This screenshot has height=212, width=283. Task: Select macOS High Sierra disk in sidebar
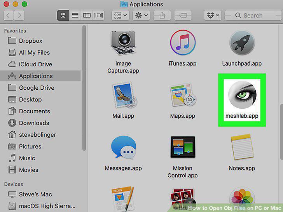(x=40, y=206)
